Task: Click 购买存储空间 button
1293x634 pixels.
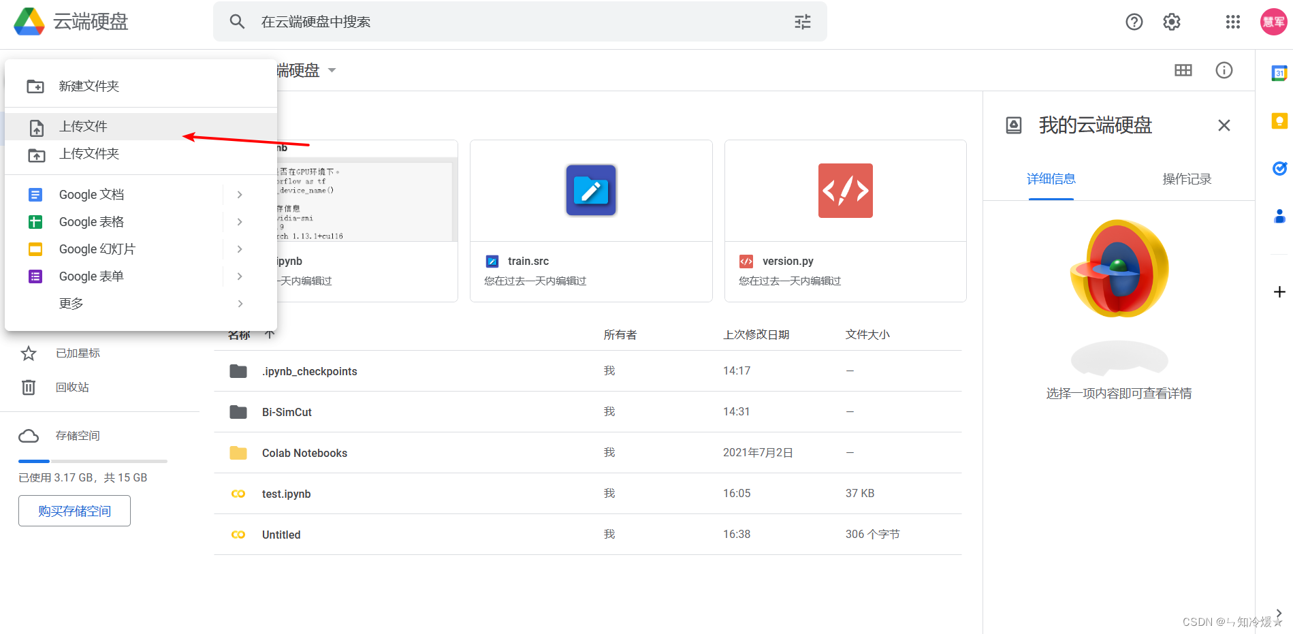Action: (x=74, y=511)
